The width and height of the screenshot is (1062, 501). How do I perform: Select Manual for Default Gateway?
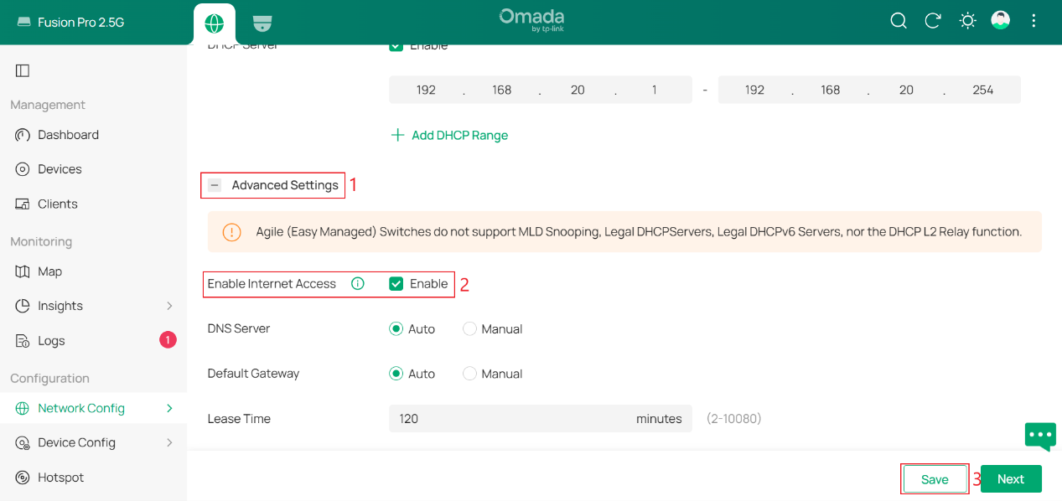469,374
